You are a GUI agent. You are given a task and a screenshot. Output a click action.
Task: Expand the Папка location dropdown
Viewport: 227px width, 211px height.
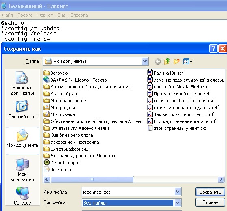[145, 61]
